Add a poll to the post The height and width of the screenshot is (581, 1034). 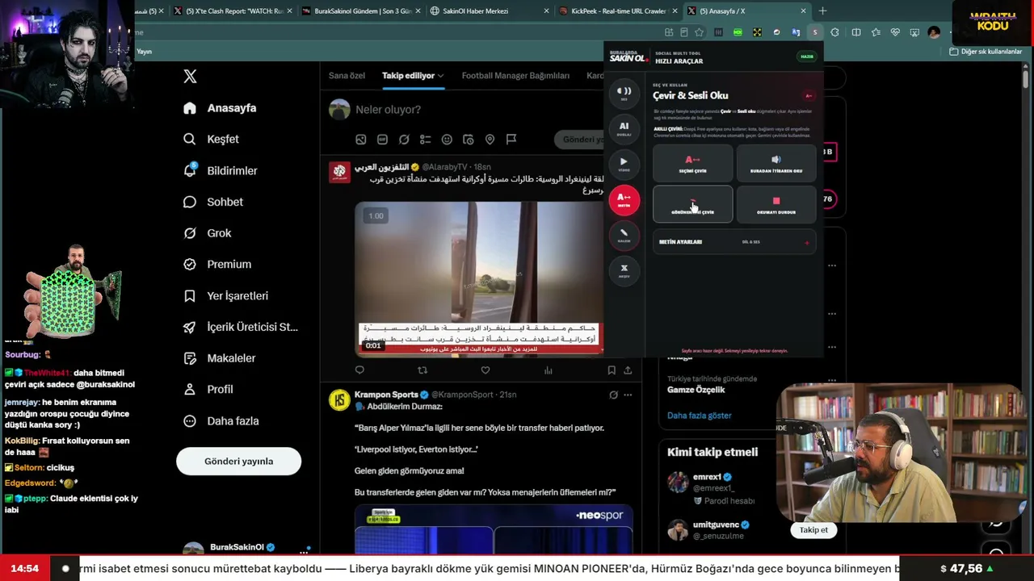click(x=425, y=140)
